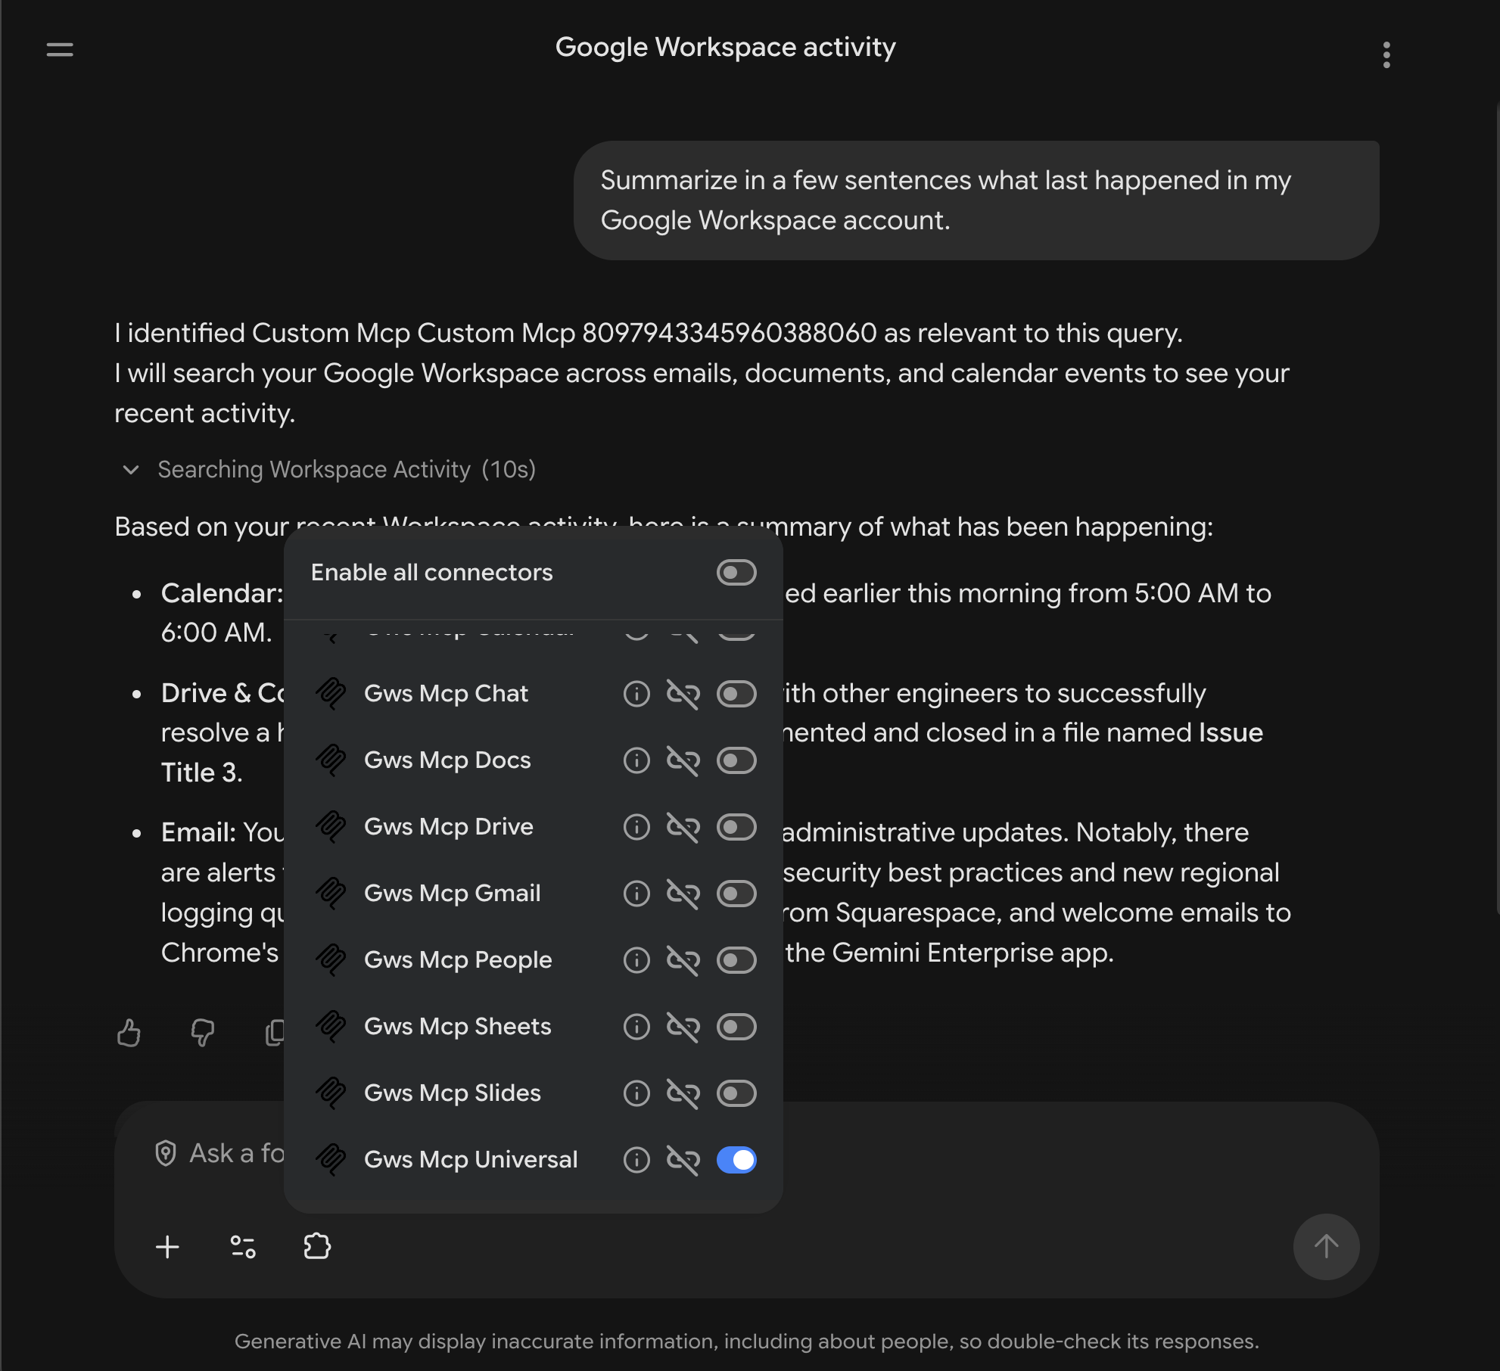Select the Gws Mcp Sheets label
This screenshot has width=1500, height=1371.
pyautogui.click(x=458, y=1027)
